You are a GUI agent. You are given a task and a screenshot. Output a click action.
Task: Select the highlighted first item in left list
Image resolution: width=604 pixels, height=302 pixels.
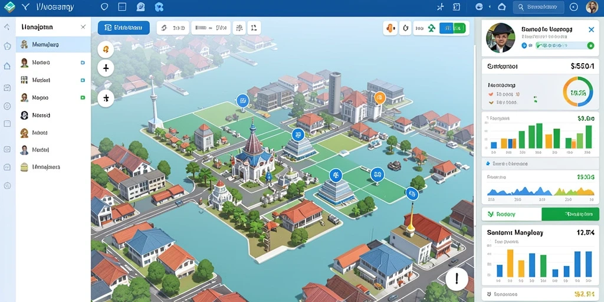point(53,45)
